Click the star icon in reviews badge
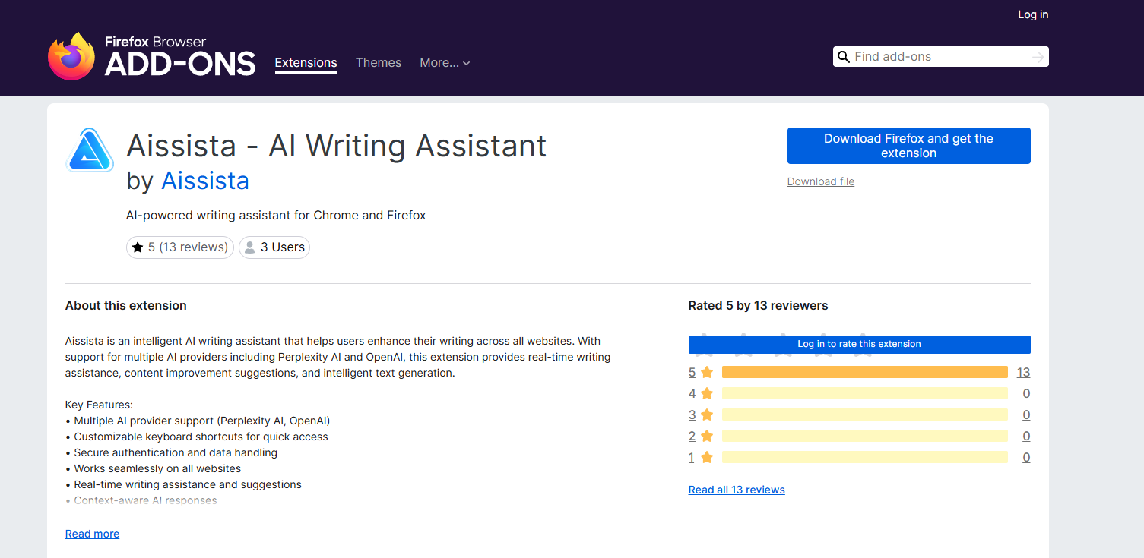This screenshot has height=558, width=1144. coord(138,247)
